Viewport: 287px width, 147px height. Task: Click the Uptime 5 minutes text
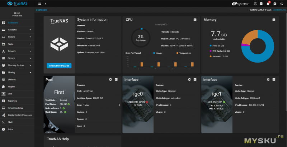coord(91,53)
